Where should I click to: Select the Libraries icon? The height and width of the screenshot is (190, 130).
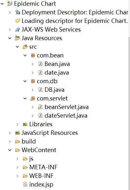[x=25, y=124]
